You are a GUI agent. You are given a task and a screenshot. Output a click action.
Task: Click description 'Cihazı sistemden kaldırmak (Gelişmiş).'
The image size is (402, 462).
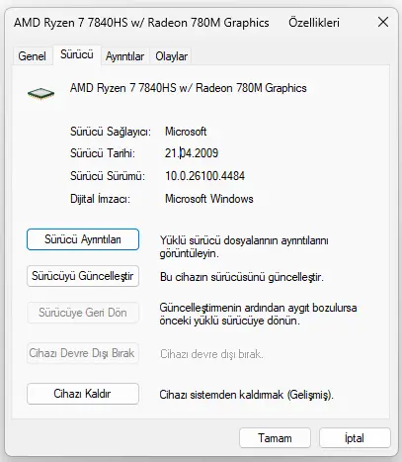click(246, 395)
